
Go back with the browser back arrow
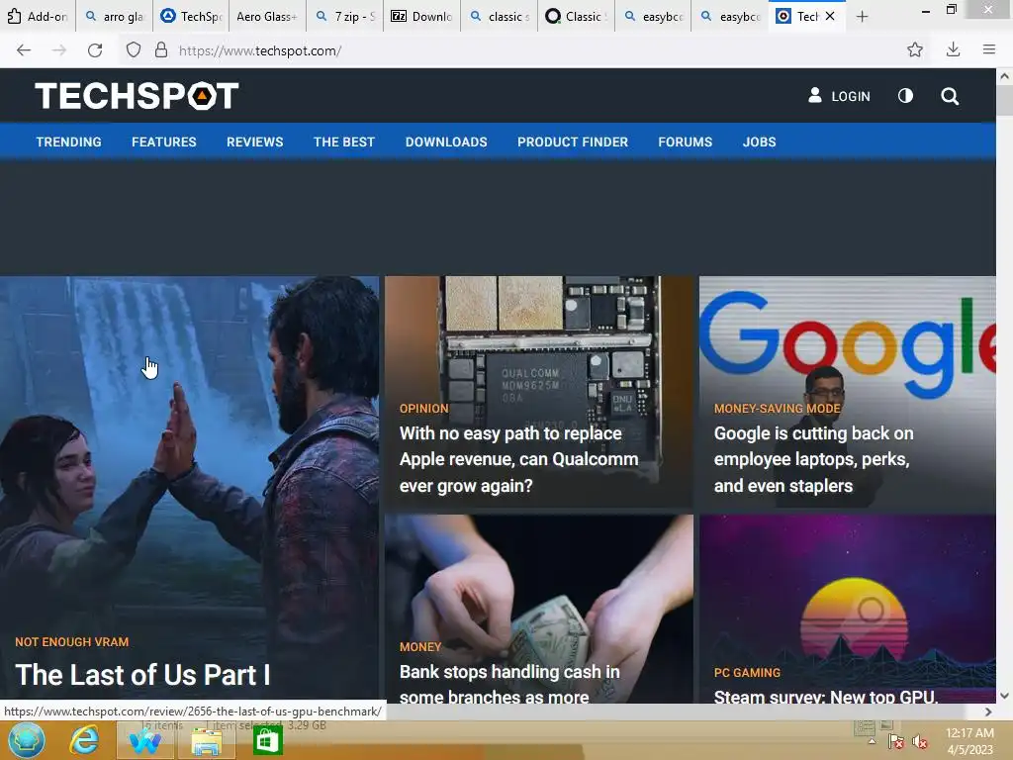tap(24, 50)
